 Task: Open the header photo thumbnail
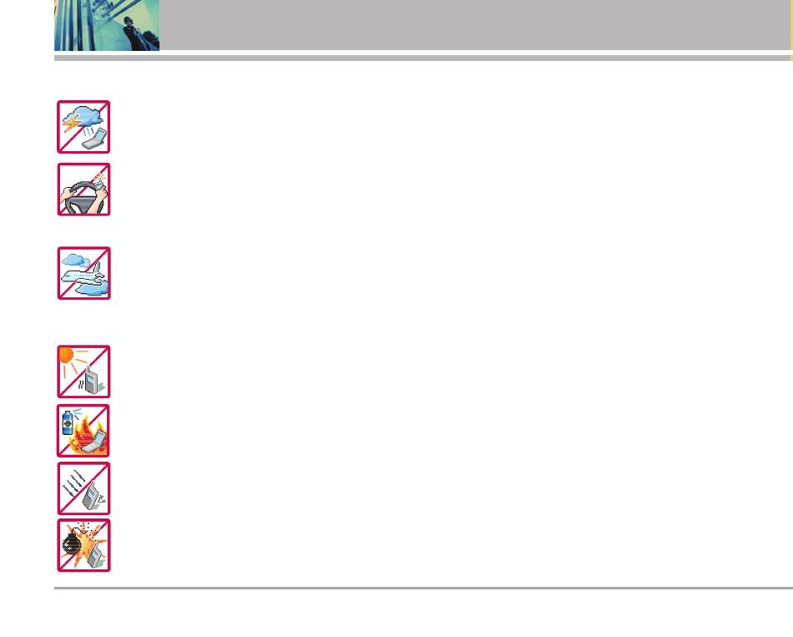point(107,25)
